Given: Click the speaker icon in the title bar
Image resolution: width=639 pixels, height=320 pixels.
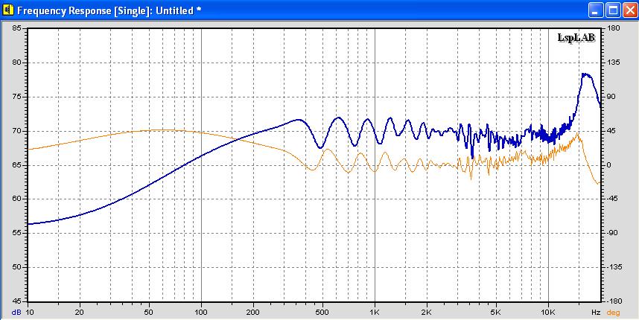Looking at the screenshot, I should pos(7,10).
